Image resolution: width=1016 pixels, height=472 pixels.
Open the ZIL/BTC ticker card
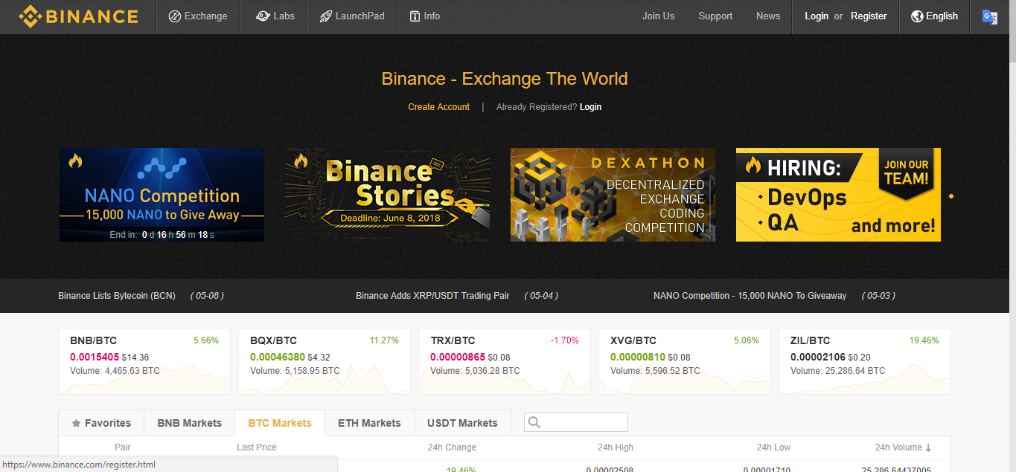tap(864, 361)
